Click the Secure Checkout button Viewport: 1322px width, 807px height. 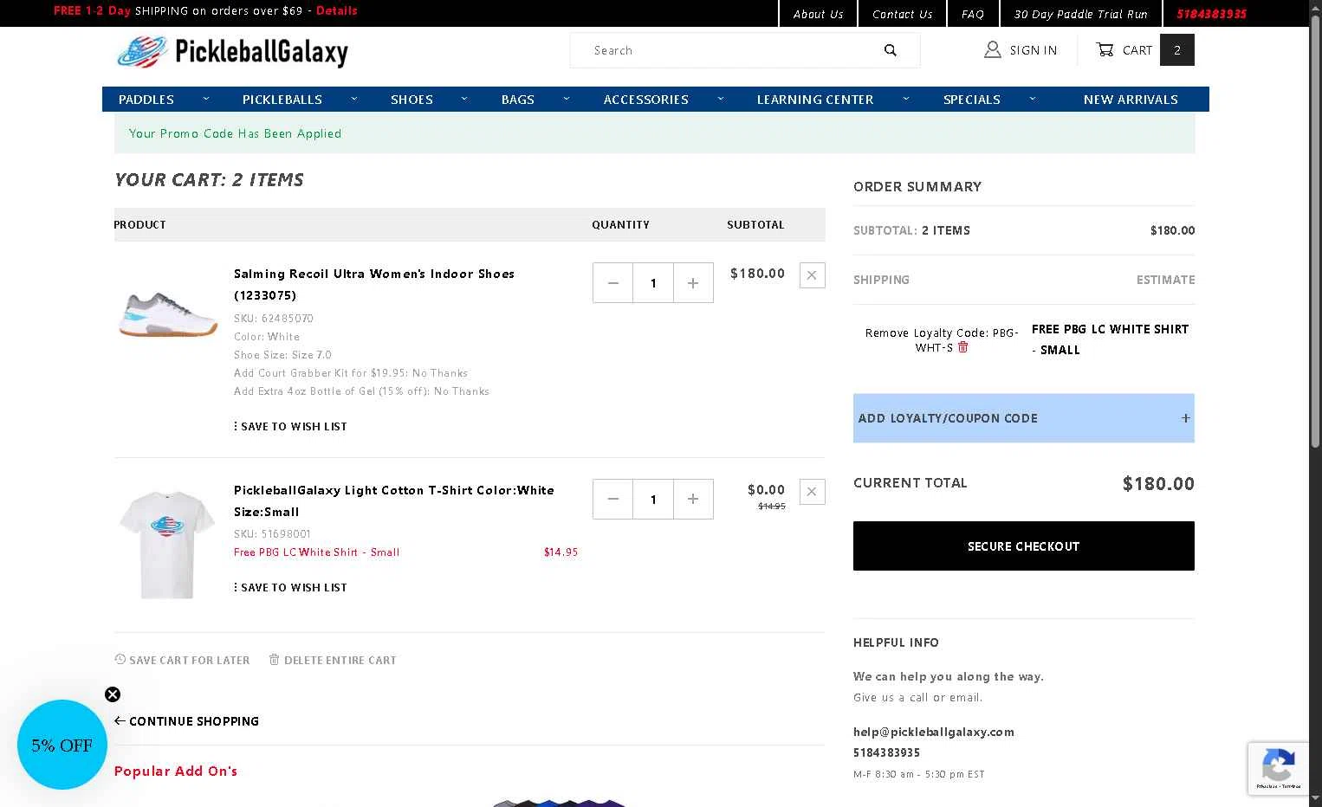1024,546
